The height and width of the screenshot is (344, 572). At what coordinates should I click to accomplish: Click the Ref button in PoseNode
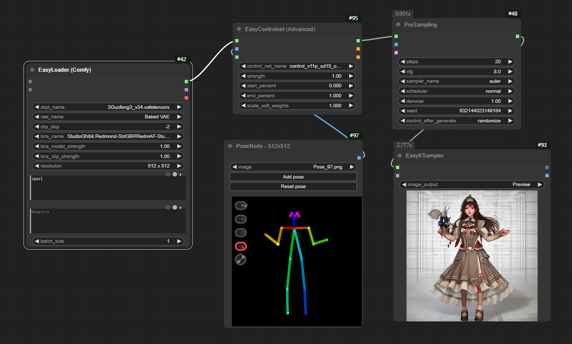pyautogui.click(x=241, y=206)
